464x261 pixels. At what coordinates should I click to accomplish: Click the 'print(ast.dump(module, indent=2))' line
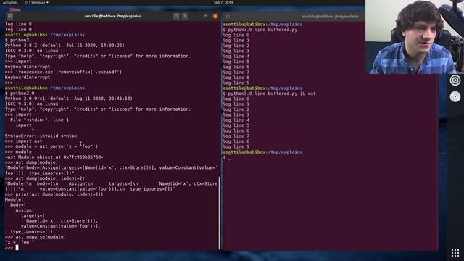click(x=54, y=195)
